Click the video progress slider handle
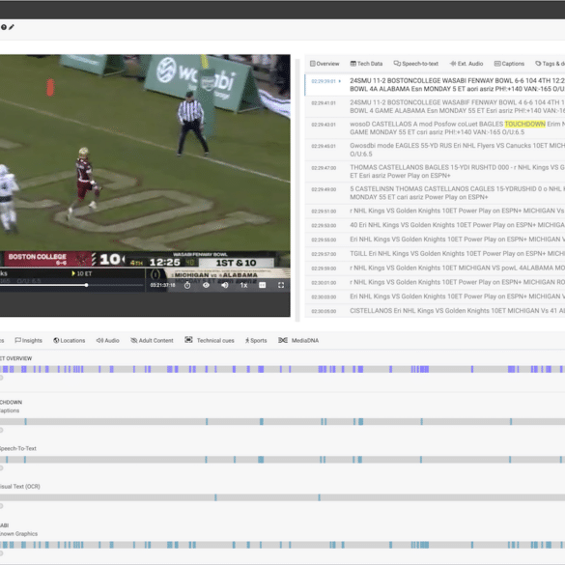Viewport: 565px width, 565px height. (x=87, y=285)
